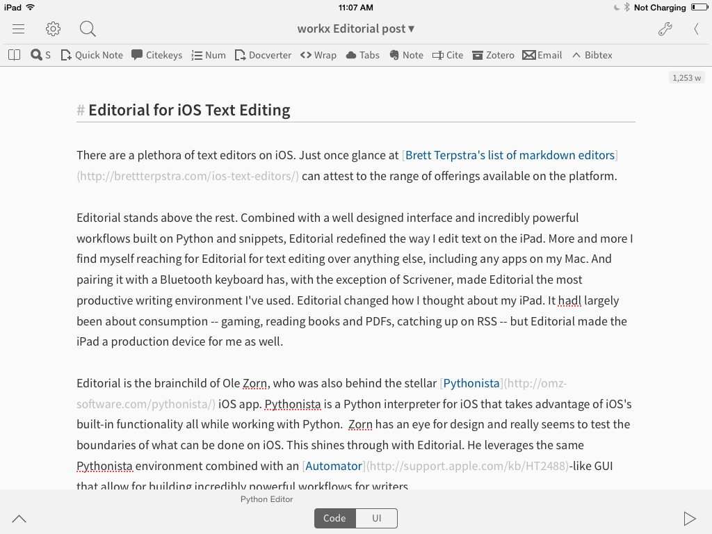The image size is (712, 534).
Task: Run the Zotero workflow
Action: pos(493,55)
